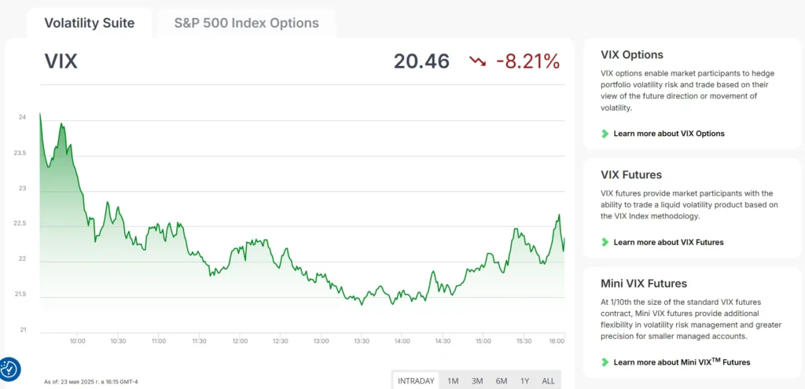
Task: Click the 13:30 time axis label
Action: [x=362, y=341]
